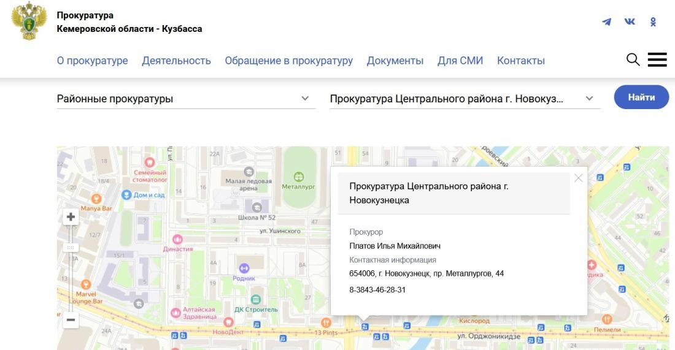The height and width of the screenshot is (350, 675).
Task: Expand the Прокуратура Центрального района dropdown
Action: (589, 98)
